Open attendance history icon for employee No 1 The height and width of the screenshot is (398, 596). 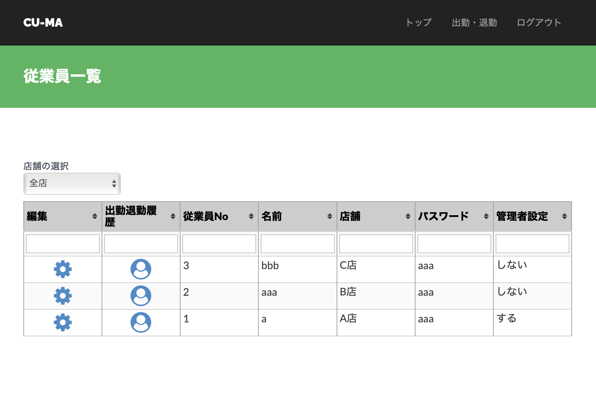pyautogui.click(x=141, y=322)
